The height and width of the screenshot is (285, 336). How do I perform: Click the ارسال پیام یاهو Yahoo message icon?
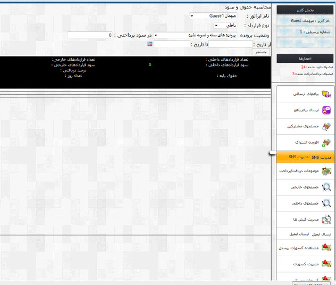(326, 110)
